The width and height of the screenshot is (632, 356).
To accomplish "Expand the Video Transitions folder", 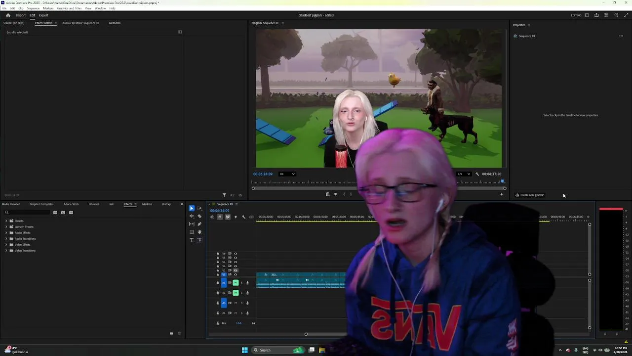I will [6, 251].
